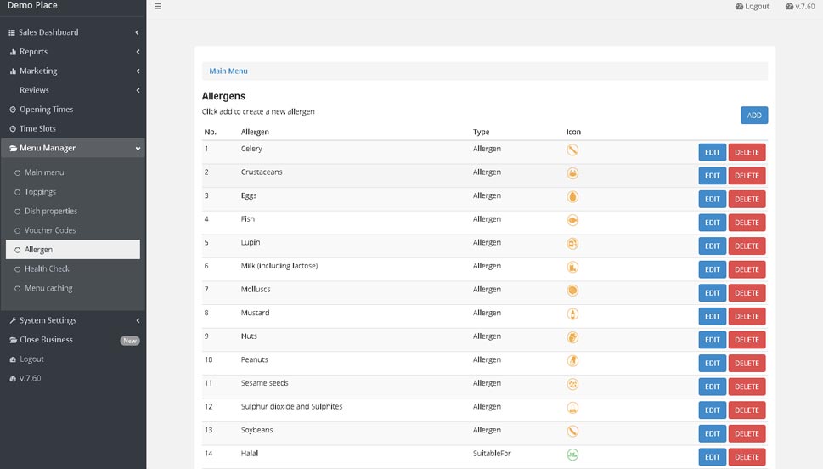Click the Nuts allergen icon

pyautogui.click(x=572, y=337)
